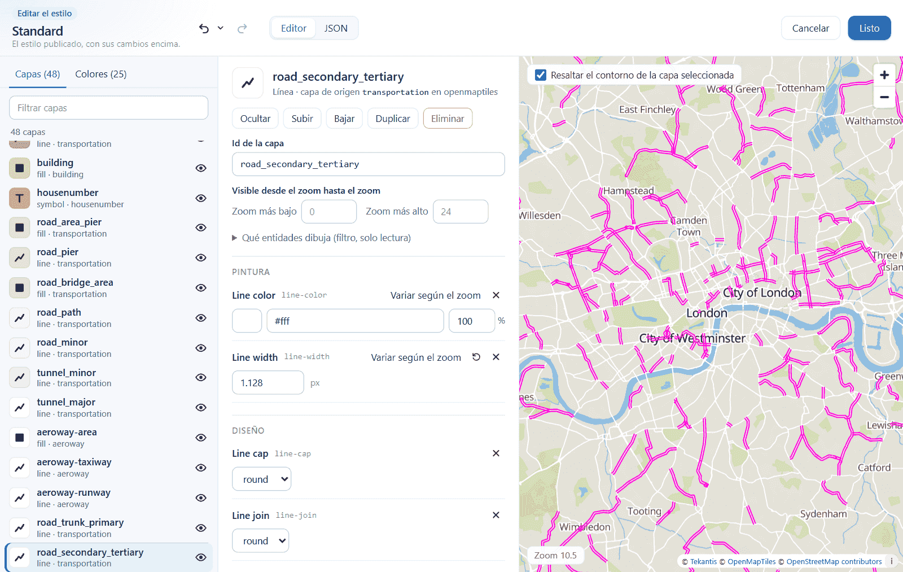Remove the Line cap property

point(496,453)
